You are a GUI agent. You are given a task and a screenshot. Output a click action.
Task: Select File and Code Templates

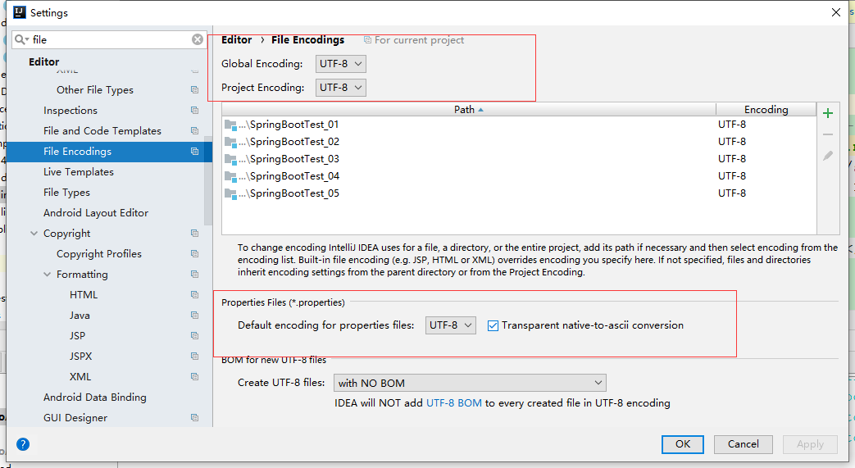tap(102, 131)
